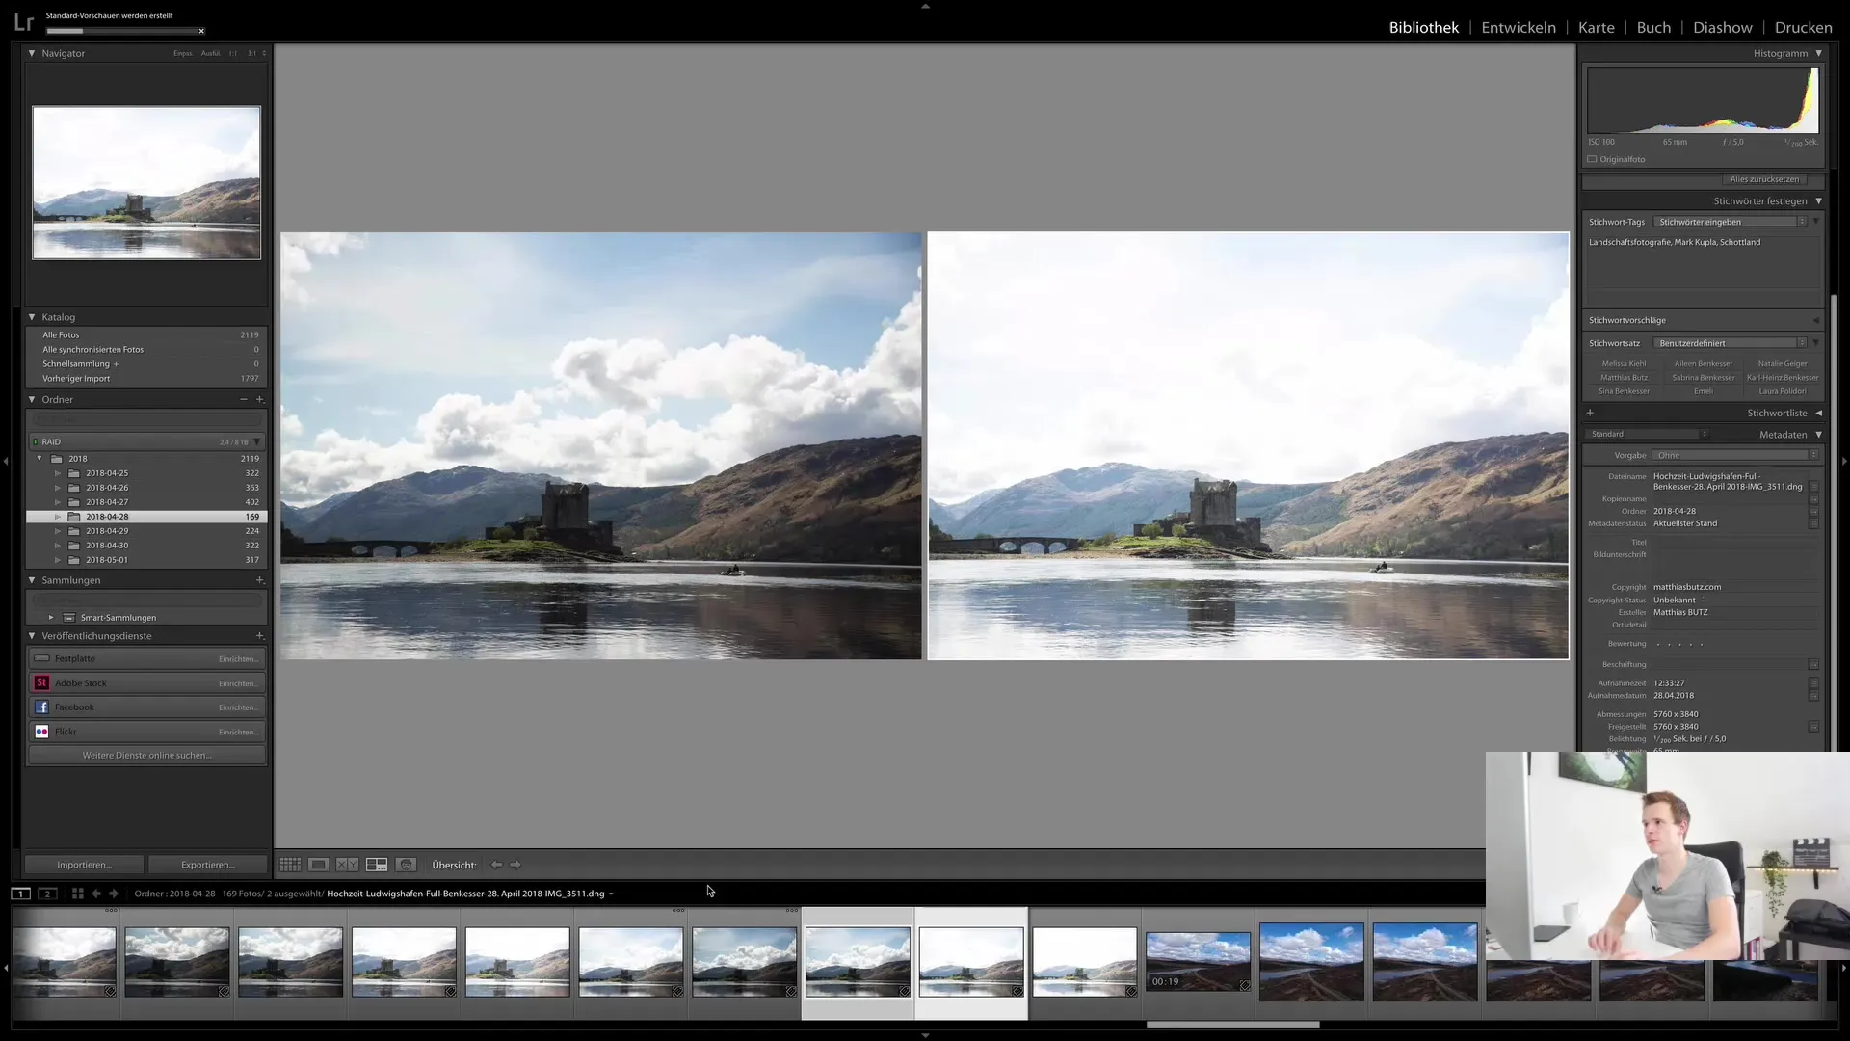Click the Flickr service icon

tap(41, 732)
